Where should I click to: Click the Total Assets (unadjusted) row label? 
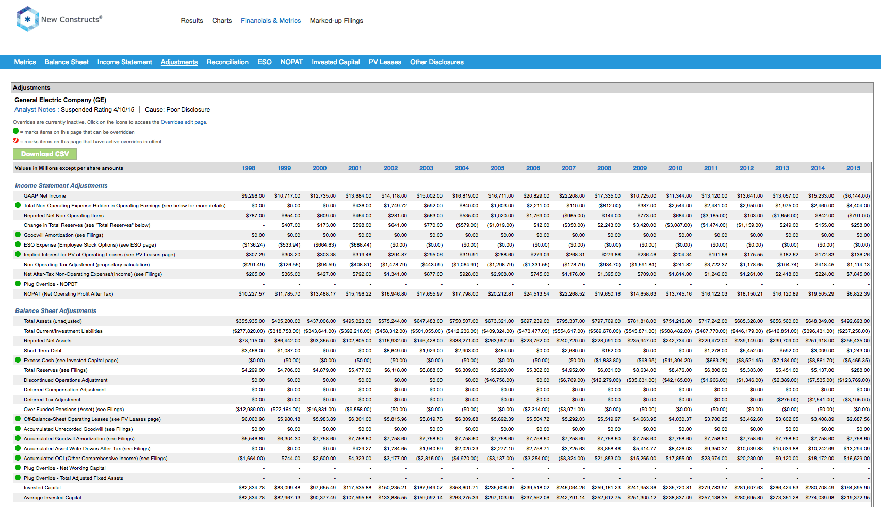tap(53, 321)
